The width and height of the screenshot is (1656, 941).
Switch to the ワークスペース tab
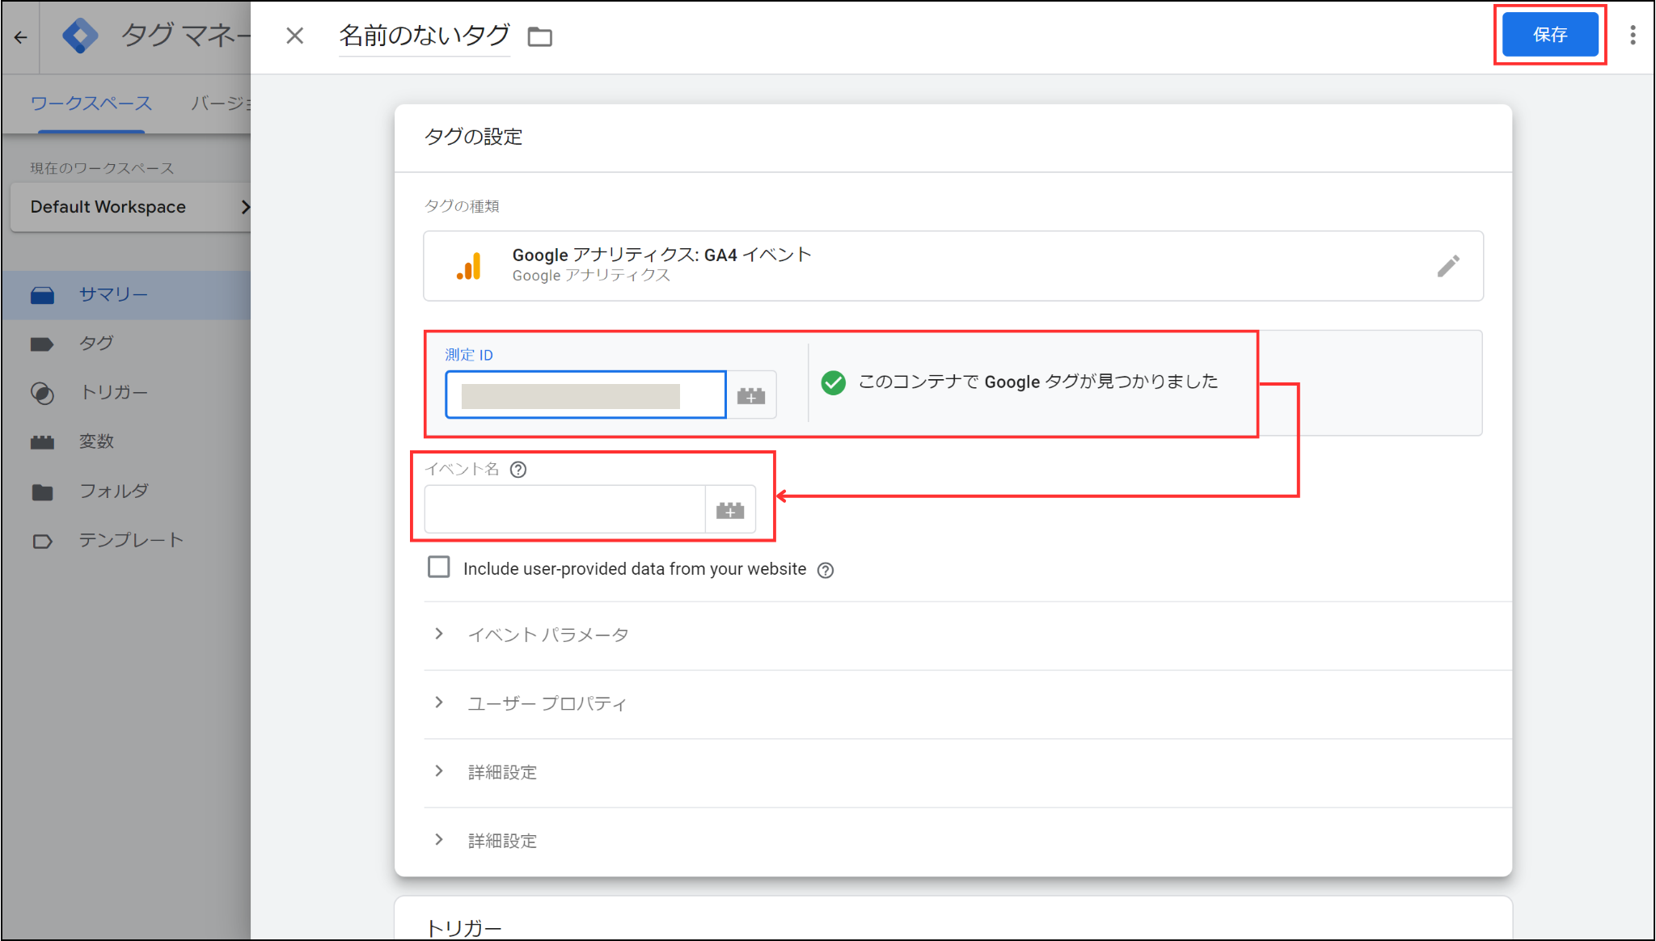(x=91, y=103)
